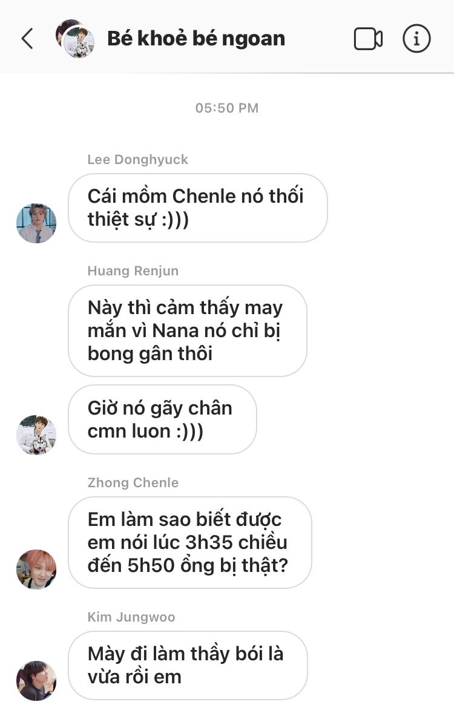This screenshot has width=454, height=719.
Task: Select the 'Giờ nó gãy chân' message
Action: 162,419
